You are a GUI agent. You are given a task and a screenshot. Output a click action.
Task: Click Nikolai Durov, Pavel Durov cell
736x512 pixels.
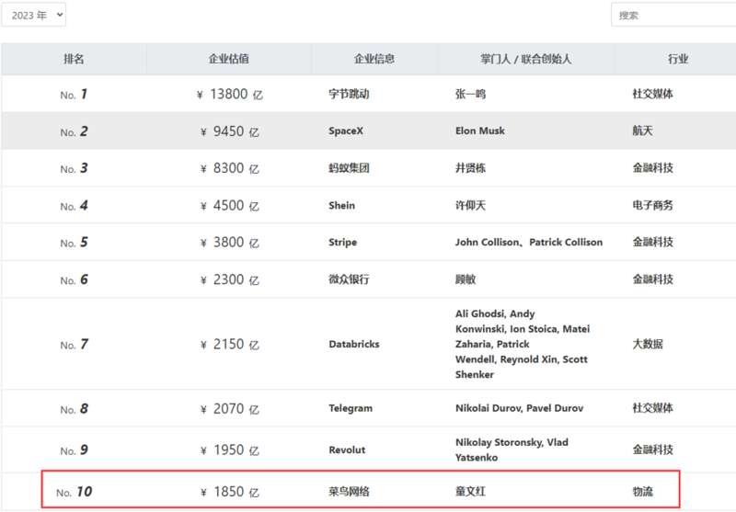coord(519,408)
